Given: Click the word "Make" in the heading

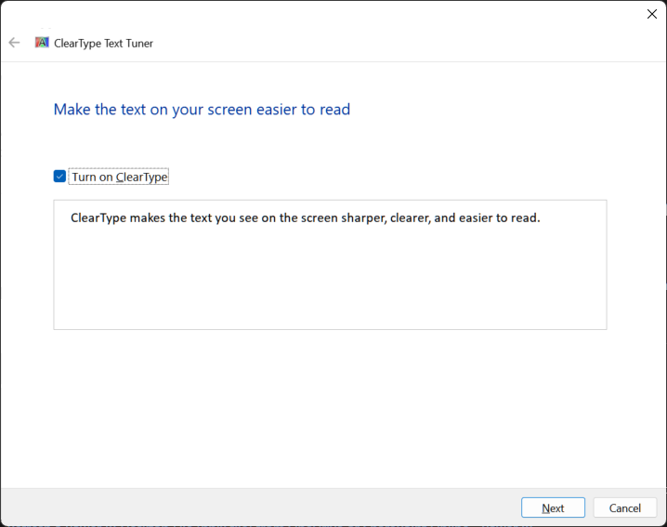Looking at the screenshot, I should [71, 110].
